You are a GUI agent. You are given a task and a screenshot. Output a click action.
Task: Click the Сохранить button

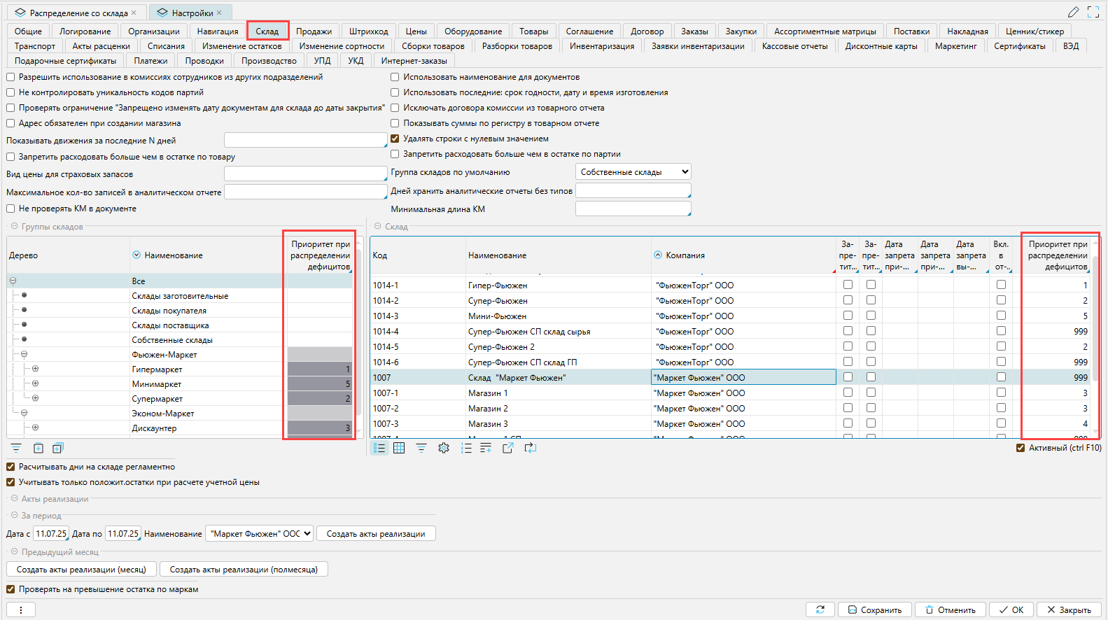pyautogui.click(x=875, y=610)
